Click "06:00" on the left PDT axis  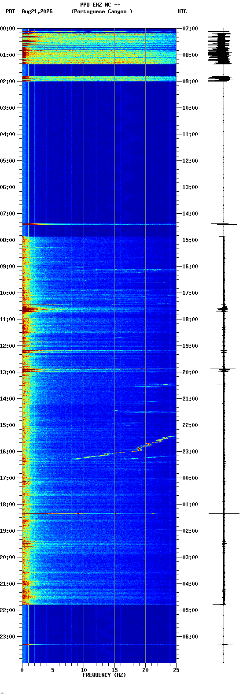point(7,187)
